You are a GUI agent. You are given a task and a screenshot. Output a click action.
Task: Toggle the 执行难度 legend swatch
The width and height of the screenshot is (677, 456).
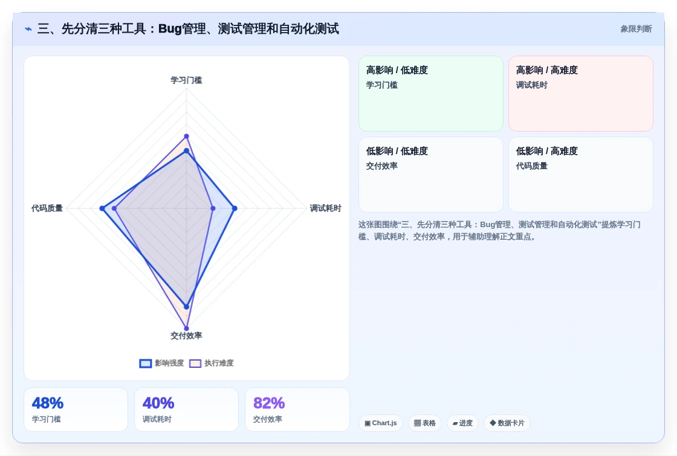195,363
